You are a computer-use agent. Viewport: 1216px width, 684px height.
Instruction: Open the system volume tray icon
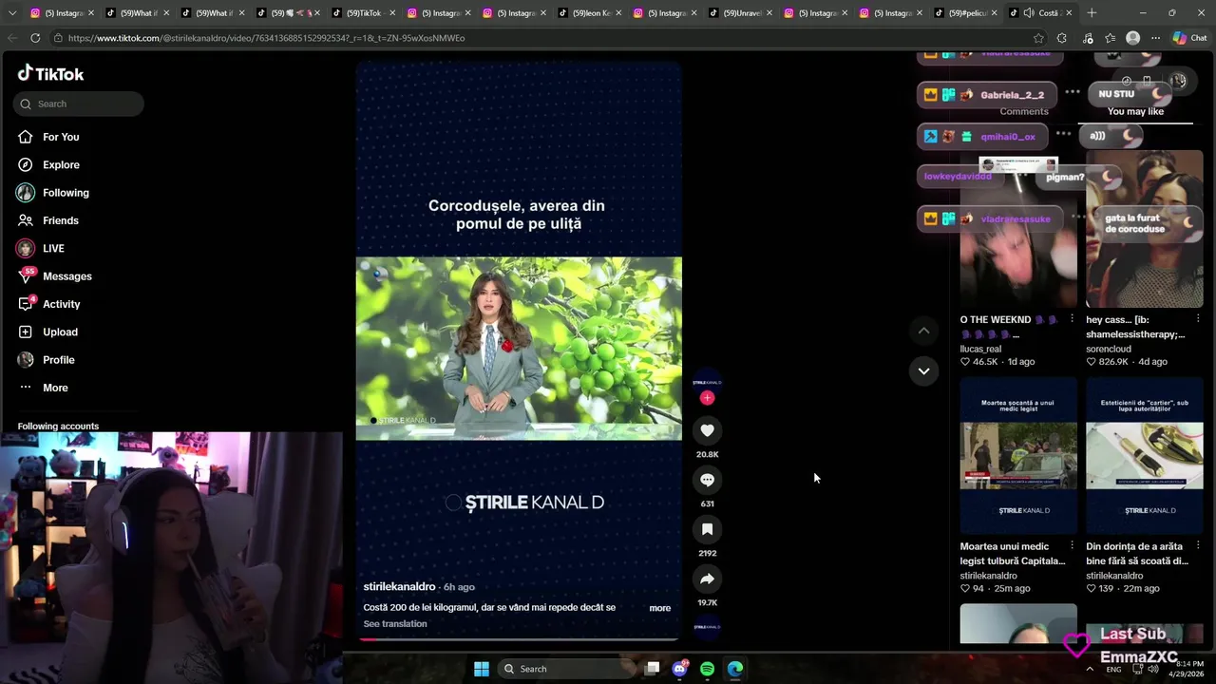click(x=1153, y=669)
